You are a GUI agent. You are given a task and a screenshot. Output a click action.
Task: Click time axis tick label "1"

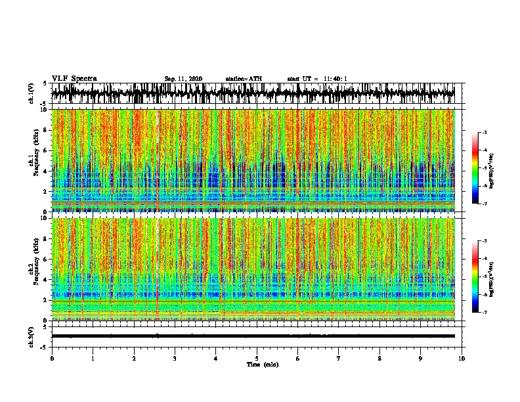[x=93, y=359]
